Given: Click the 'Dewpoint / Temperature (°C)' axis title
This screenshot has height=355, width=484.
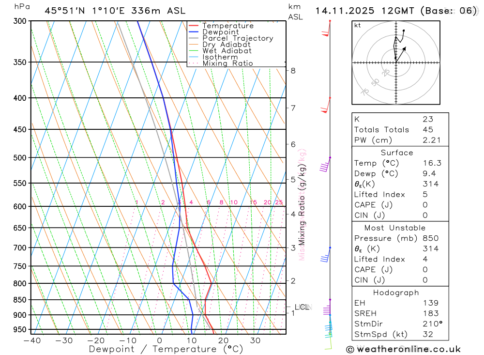Looking at the screenshot, I should coord(166,349).
